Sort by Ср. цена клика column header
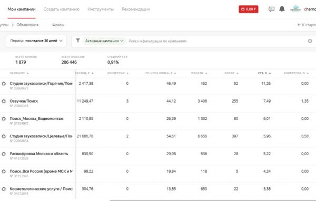Screen dimensions: 316x201 tap(161, 73)
